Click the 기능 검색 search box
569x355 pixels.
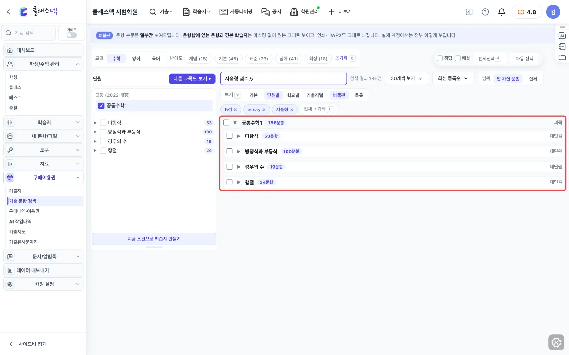(28, 33)
